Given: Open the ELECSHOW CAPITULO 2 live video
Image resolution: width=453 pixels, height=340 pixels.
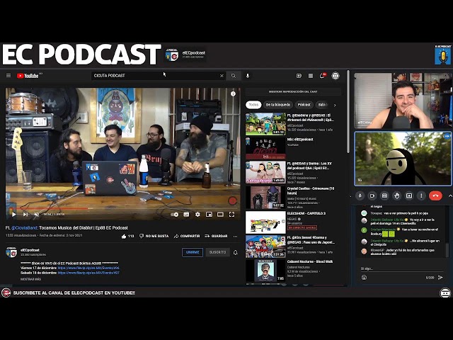Looking at the screenshot, I should click(x=265, y=222).
